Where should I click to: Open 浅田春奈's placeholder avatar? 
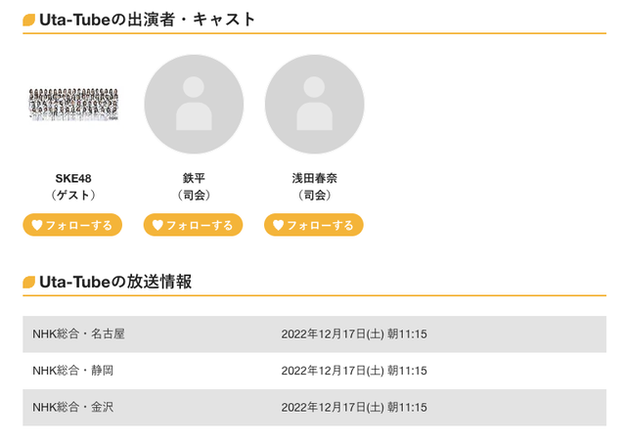coord(315,105)
